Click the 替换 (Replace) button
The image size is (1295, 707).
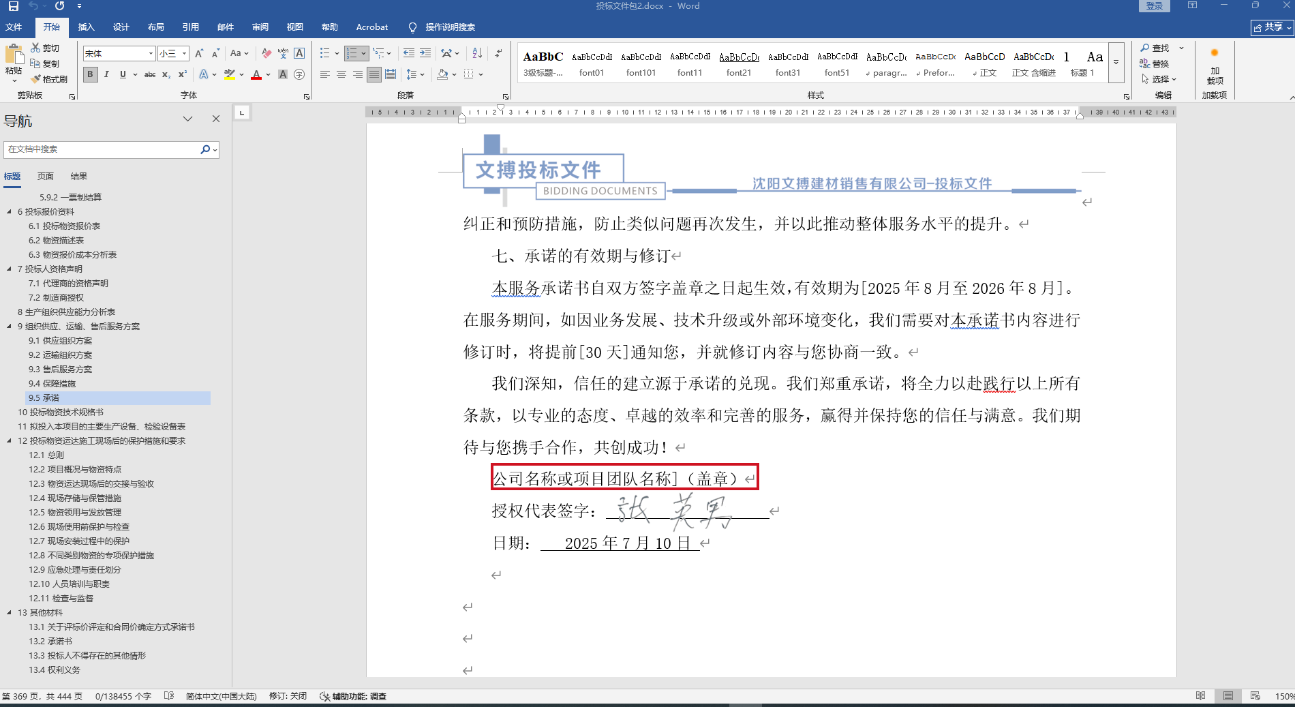tap(1155, 63)
